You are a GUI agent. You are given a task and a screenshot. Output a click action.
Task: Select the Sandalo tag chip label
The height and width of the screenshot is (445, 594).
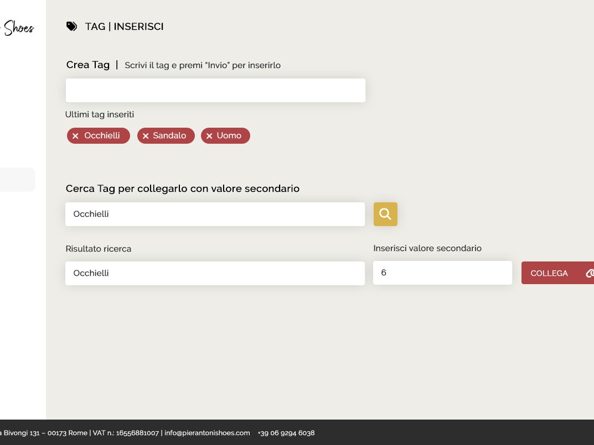169,135
